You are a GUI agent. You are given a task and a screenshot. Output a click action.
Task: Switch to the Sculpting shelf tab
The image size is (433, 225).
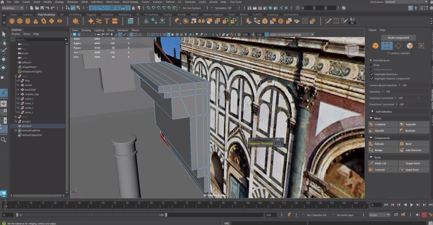click(272, 15)
